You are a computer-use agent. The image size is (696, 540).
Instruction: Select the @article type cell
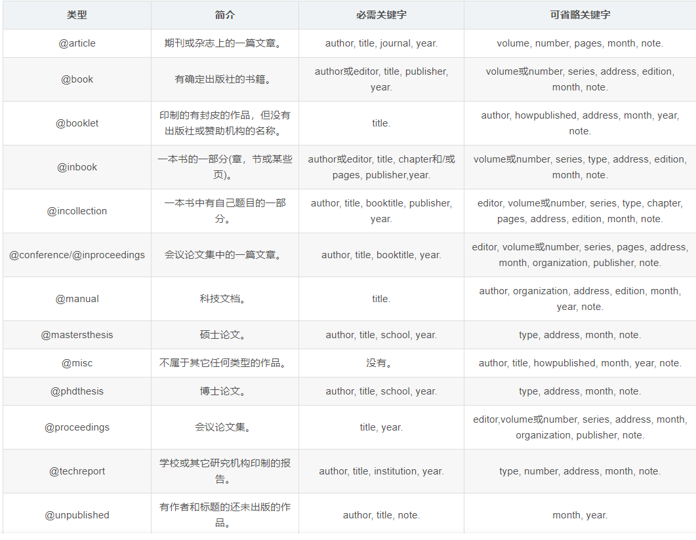[x=77, y=43]
